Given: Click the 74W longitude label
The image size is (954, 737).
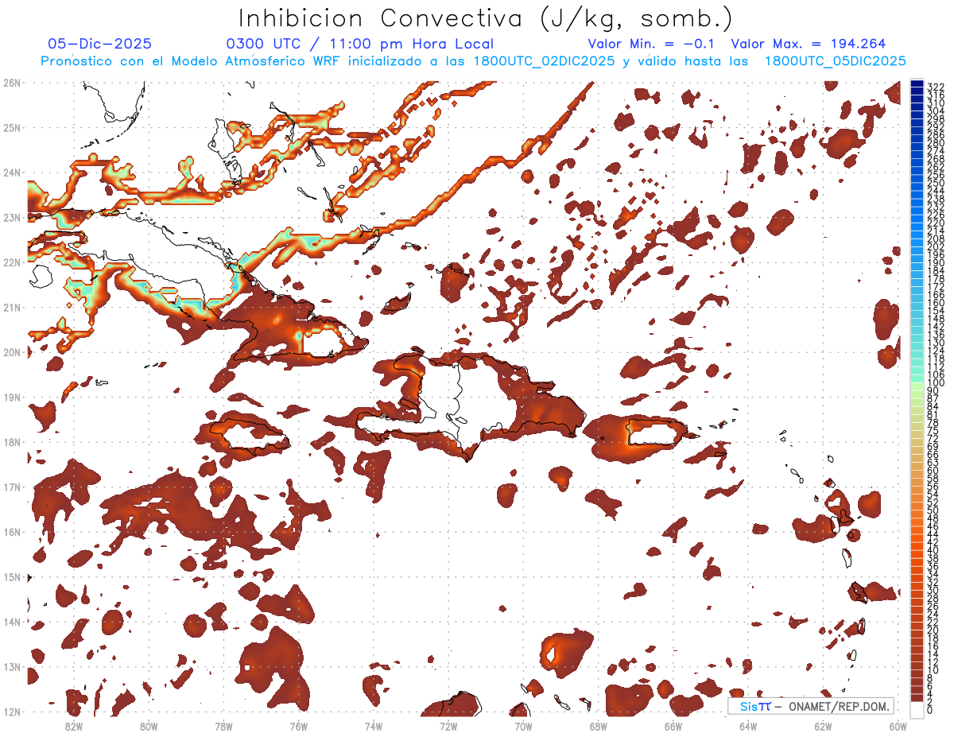Looking at the screenshot, I should 374,726.
